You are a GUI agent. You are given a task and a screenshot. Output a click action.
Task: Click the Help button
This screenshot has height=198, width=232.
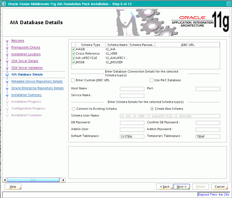coord(13,187)
